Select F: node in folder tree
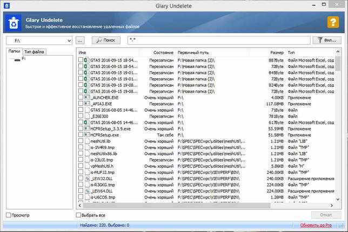The height and width of the screenshot is (232, 348). point(24,59)
